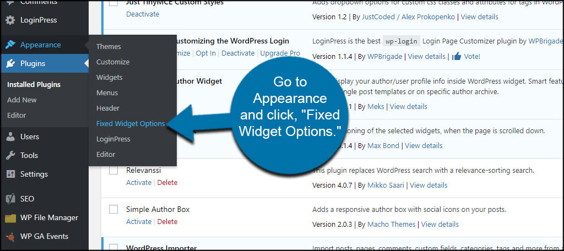Open Editor in Appearance flyout
This screenshot has height=251, width=564.
click(x=106, y=154)
